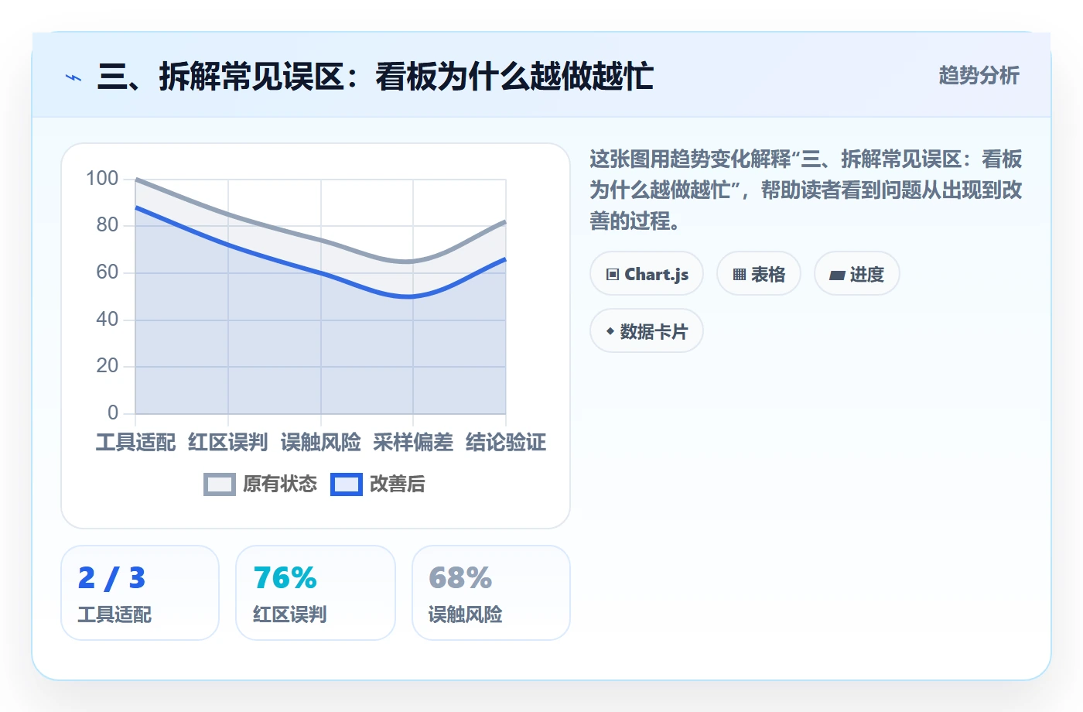Click the 结论验证 x-axis label
The image size is (1083, 712).
tap(506, 443)
